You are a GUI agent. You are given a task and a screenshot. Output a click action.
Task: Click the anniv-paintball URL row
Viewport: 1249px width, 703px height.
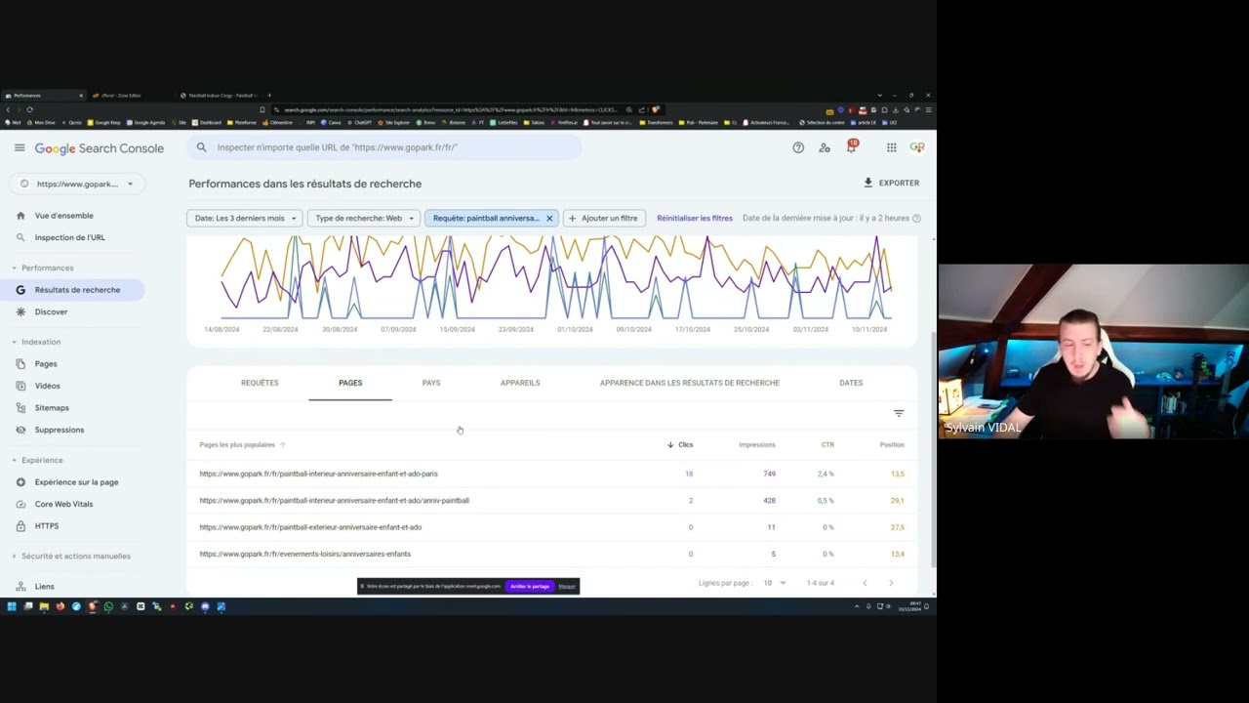[x=552, y=500]
